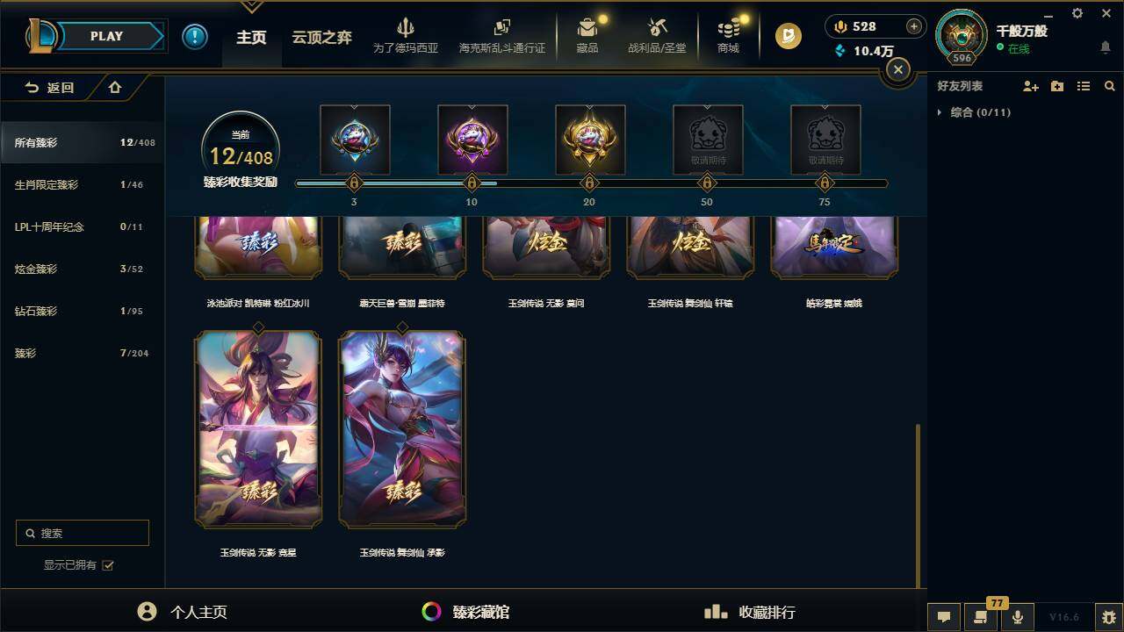Open the alert exclamation icon next to Play
Image resolution: width=1124 pixels, height=632 pixels.
(x=195, y=37)
